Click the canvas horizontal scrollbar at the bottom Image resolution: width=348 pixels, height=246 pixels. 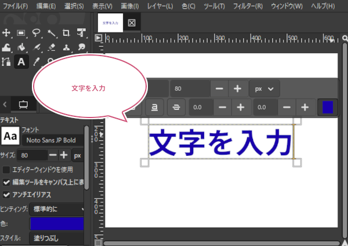pyautogui.click(x=222, y=243)
